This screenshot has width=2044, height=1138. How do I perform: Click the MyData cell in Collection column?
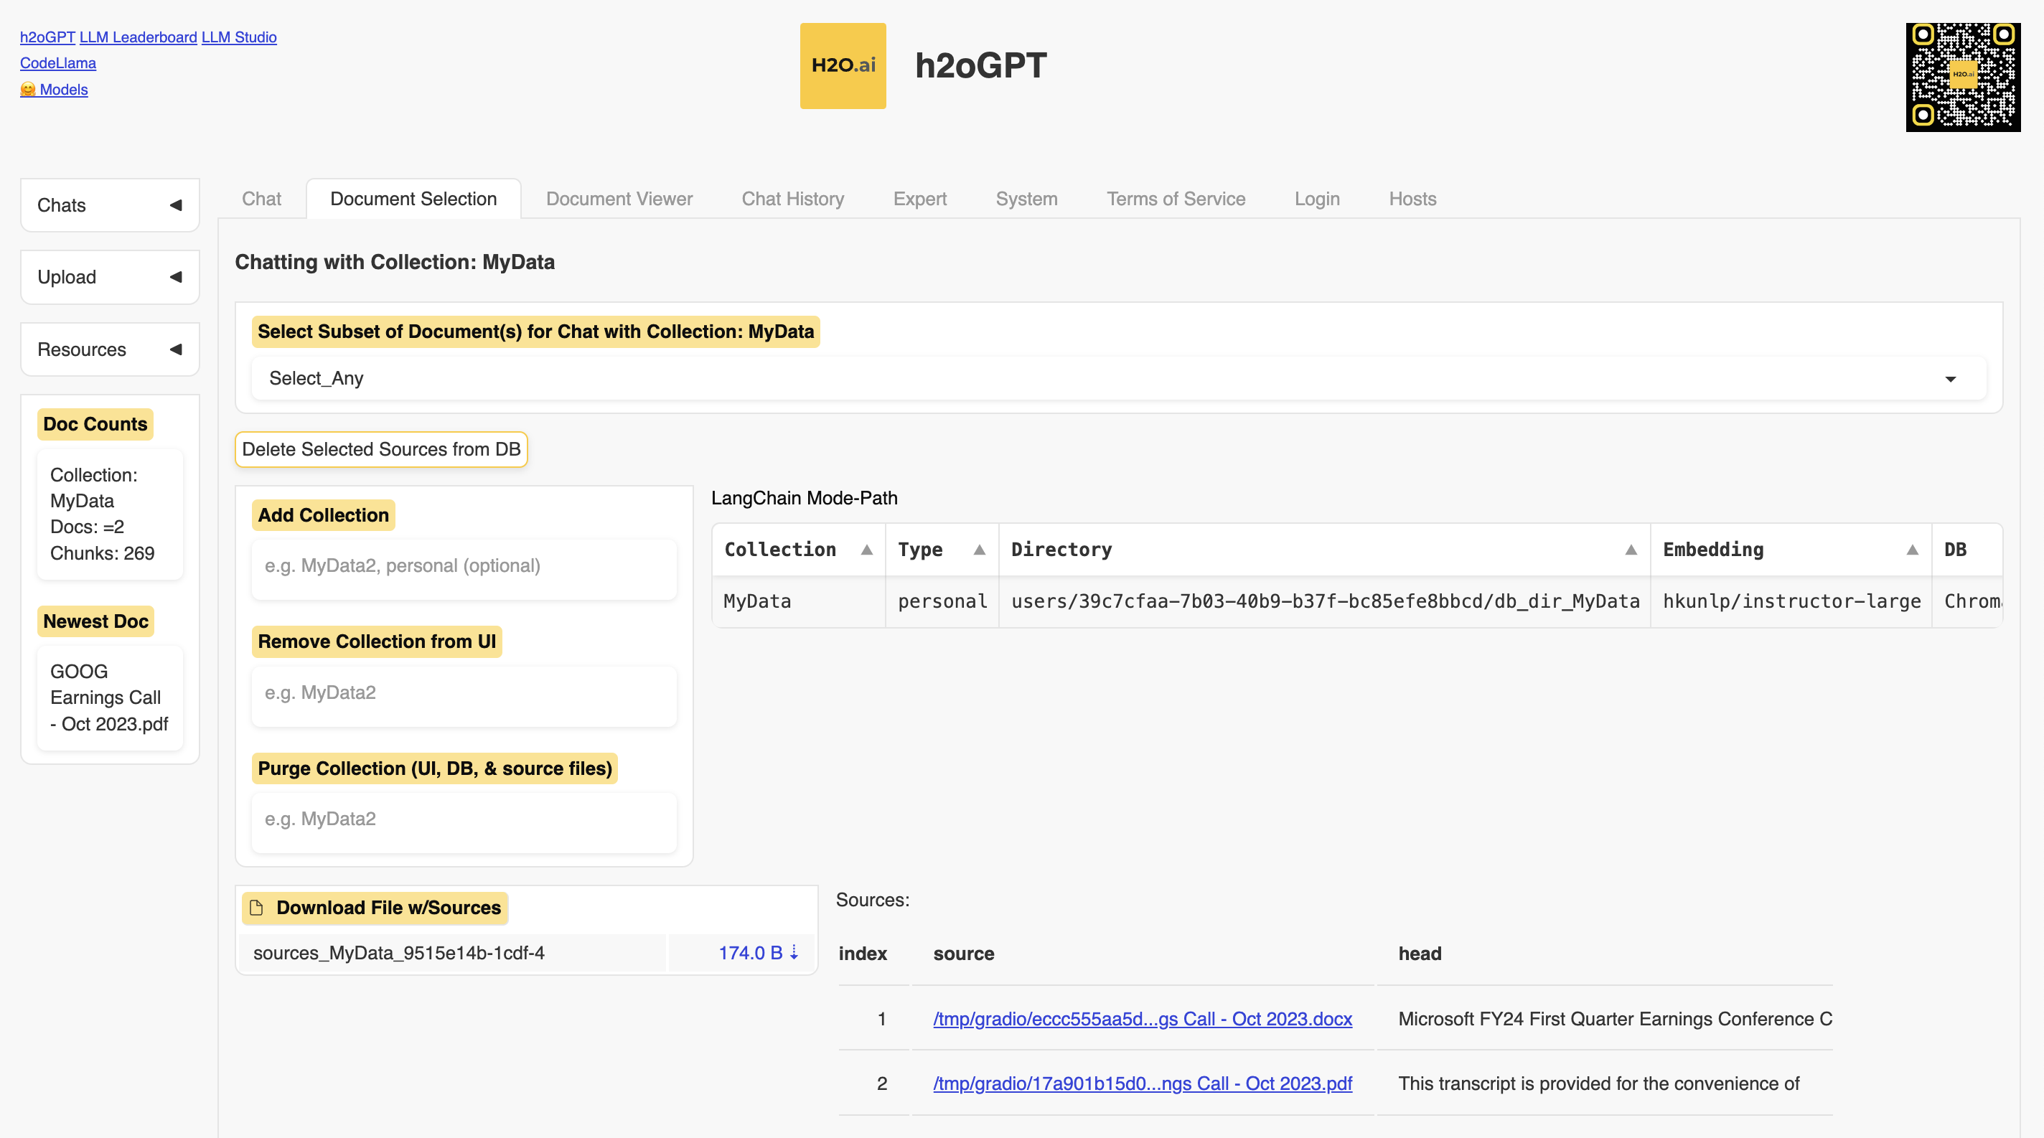798,602
